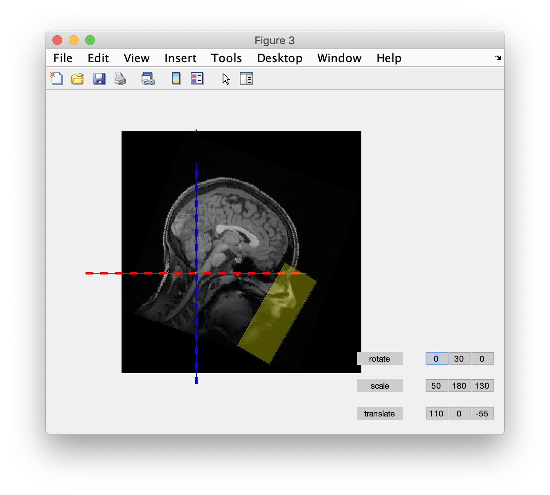Image resolution: width=550 pixels, height=495 pixels.
Task: Select the middle translate field showing 0
Action: (x=460, y=414)
